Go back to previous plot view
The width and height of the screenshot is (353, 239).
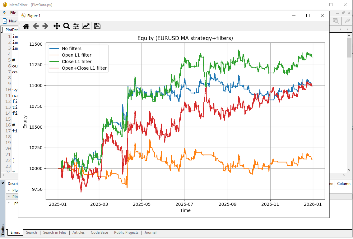click(36, 26)
